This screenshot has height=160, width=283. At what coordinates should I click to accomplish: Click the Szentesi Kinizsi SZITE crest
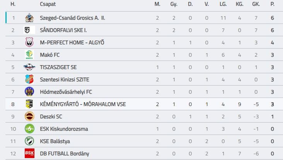[x=29, y=79]
